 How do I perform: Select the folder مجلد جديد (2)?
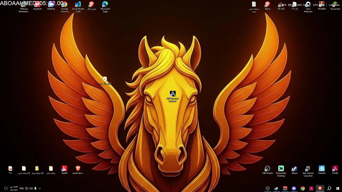(24, 170)
